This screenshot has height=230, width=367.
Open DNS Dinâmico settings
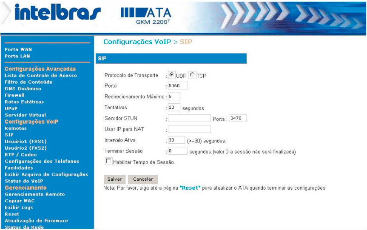[23, 88]
